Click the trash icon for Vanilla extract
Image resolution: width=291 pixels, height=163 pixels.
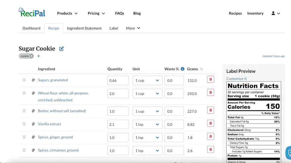pos(210,123)
